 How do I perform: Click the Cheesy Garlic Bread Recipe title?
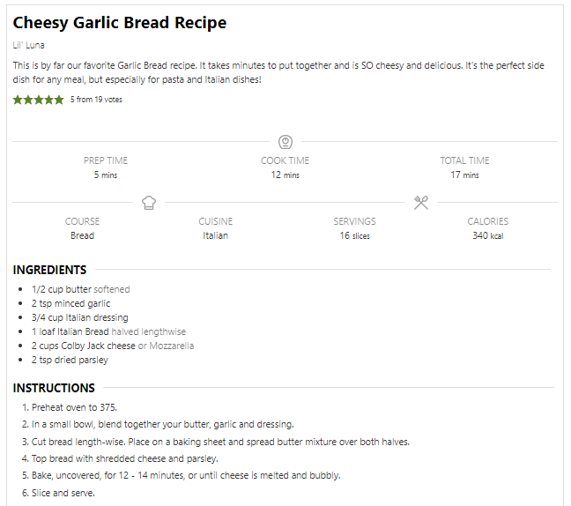pos(120,23)
